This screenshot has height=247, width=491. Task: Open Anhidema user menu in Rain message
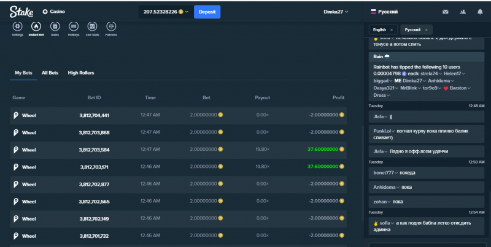tap(441, 81)
